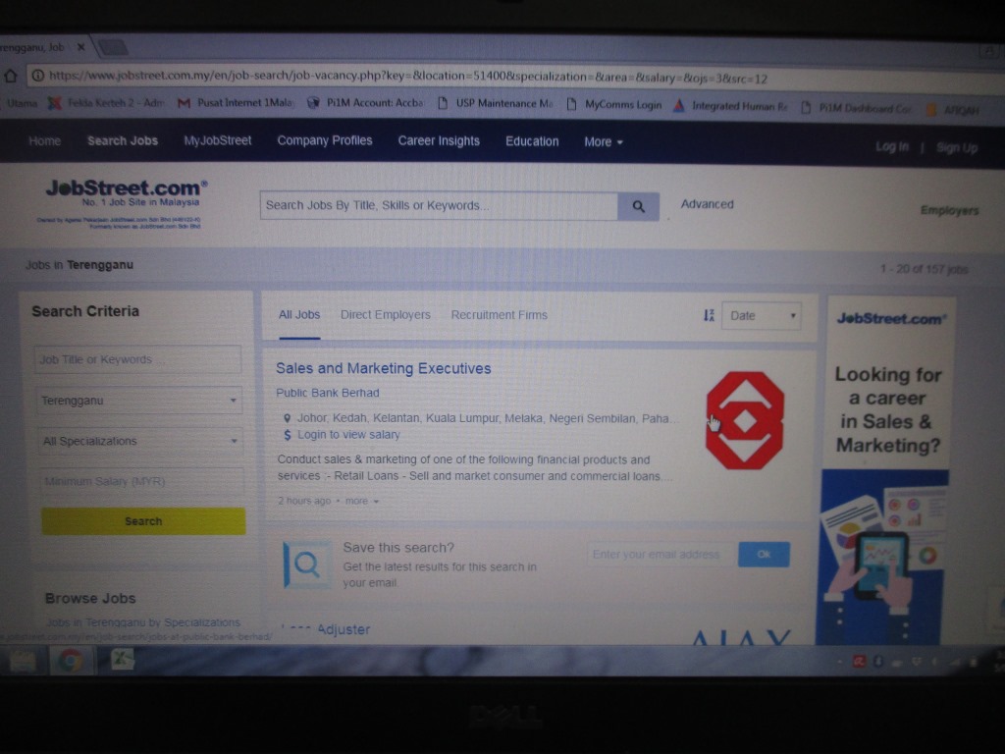Screen dimensions: 1005x754
Task: Click the Job Title or Keywords field
Action: pos(137,359)
